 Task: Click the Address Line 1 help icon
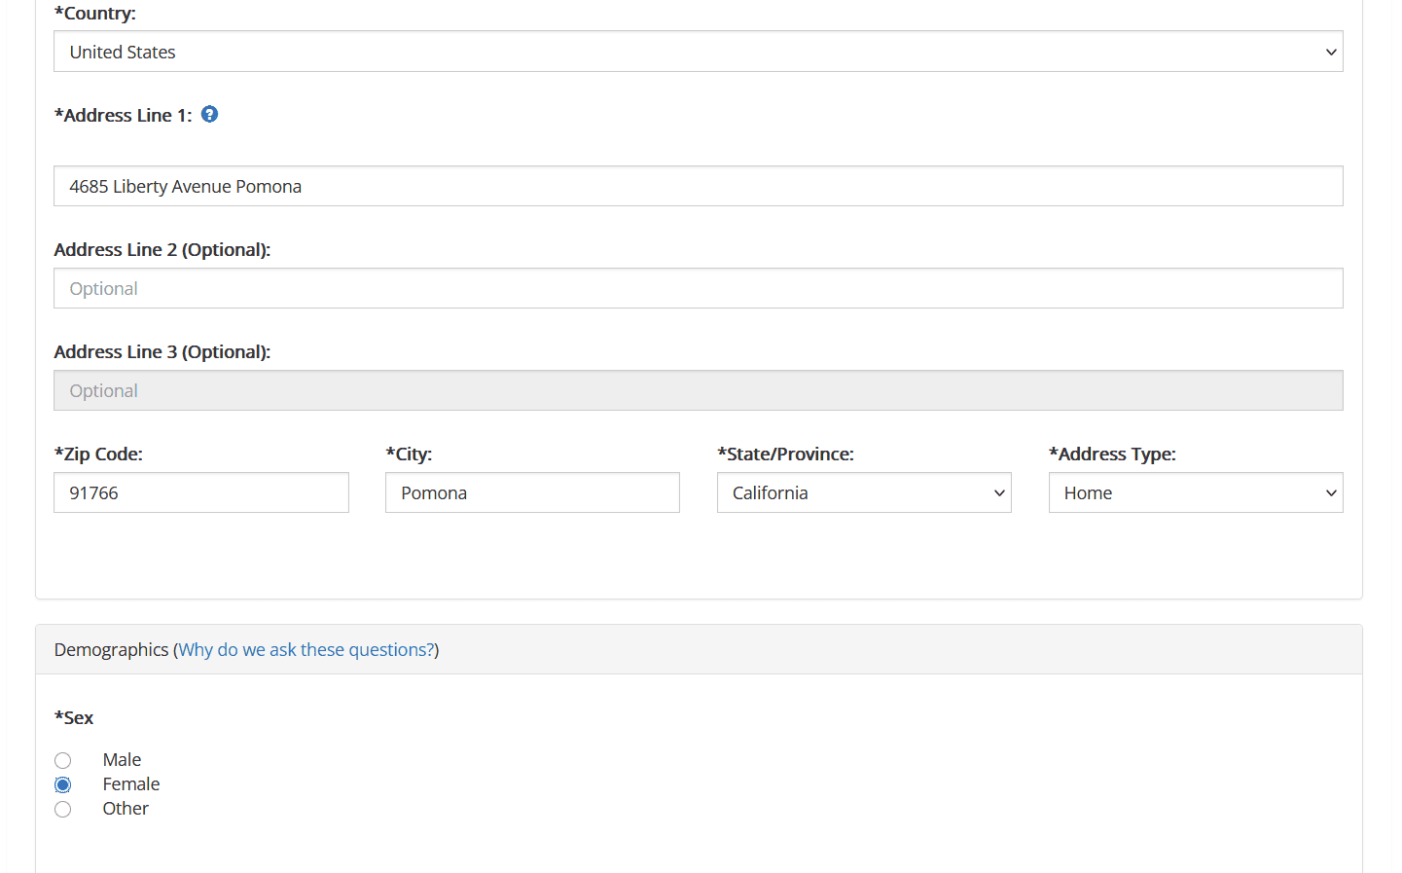[209, 115]
